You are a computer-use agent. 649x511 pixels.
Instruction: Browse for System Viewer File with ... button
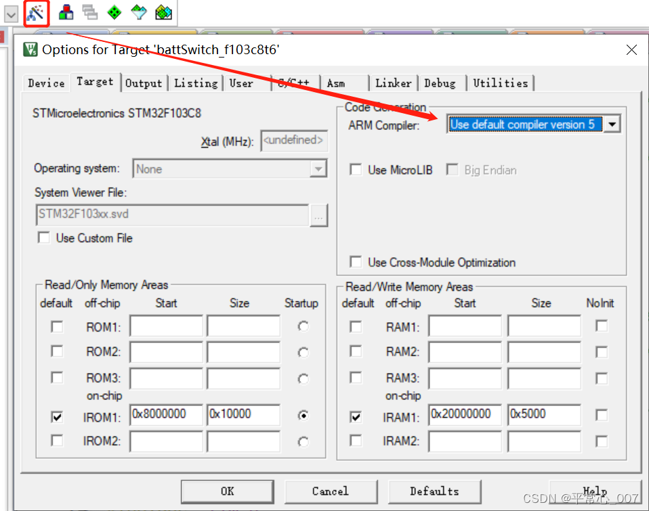pyautogui.click(x=318, y=215)
